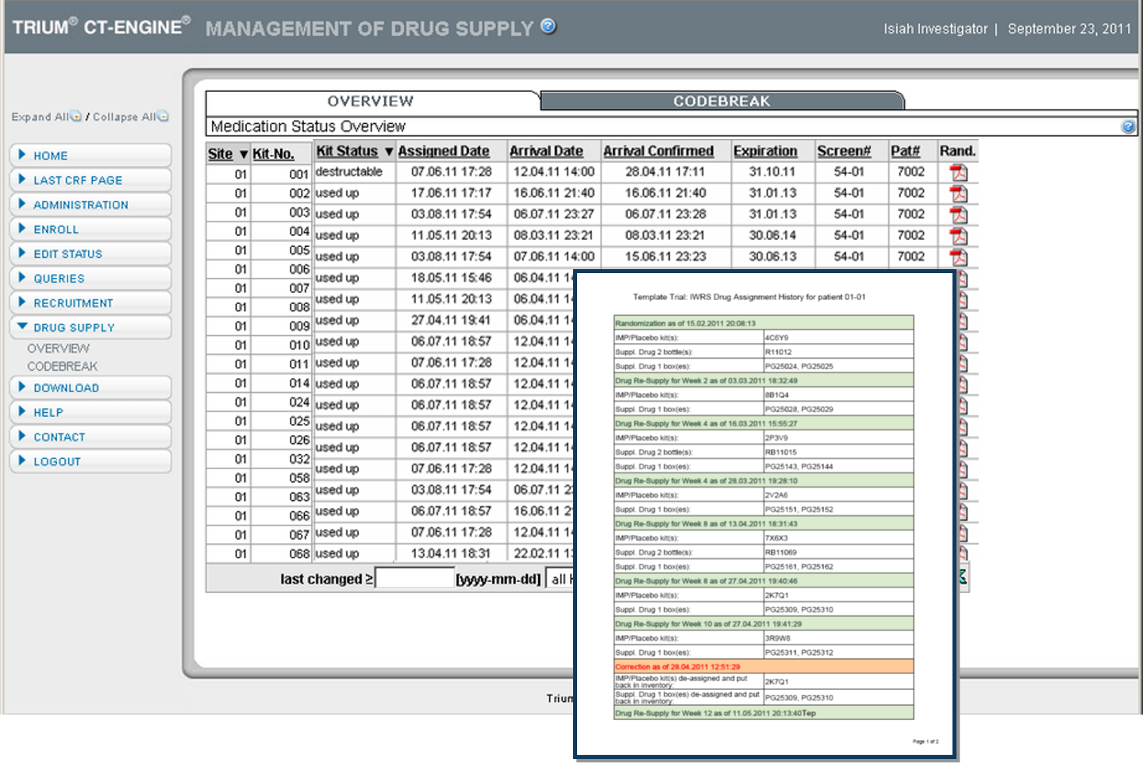This screenshot has width=1143, height=763.
Task: Sort the table by Assigned Date
Action: point(444,150)
